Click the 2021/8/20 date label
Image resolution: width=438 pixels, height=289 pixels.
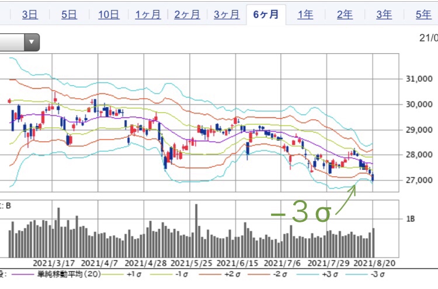(x=374, y=263)
